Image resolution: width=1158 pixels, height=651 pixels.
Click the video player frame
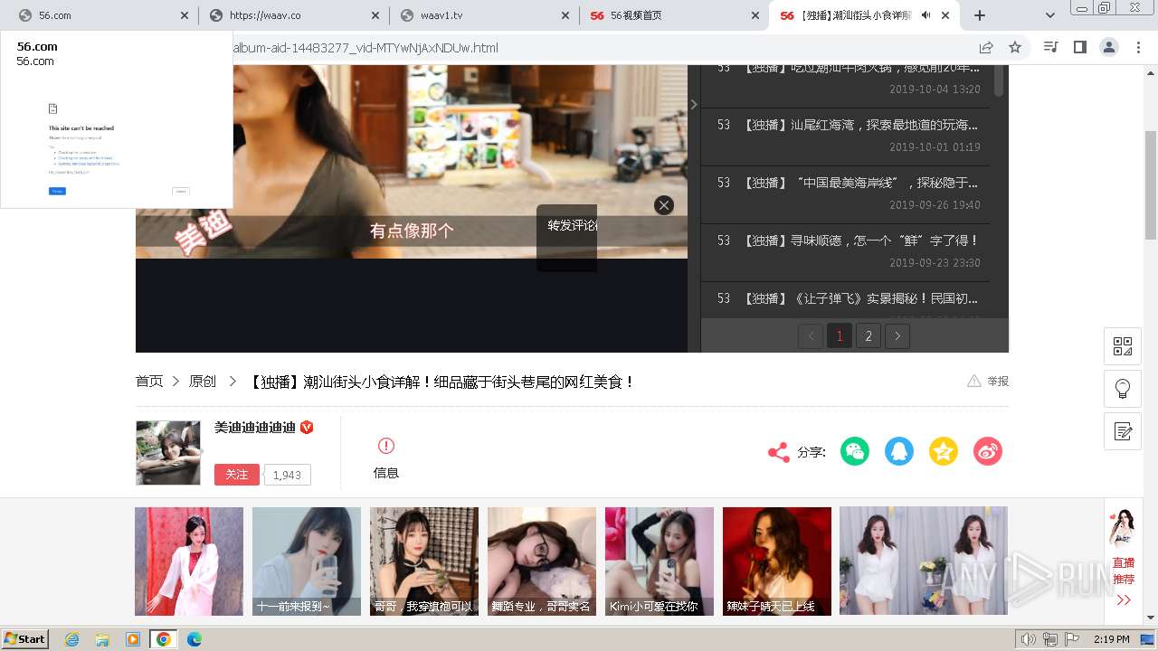tap(412, 208)
